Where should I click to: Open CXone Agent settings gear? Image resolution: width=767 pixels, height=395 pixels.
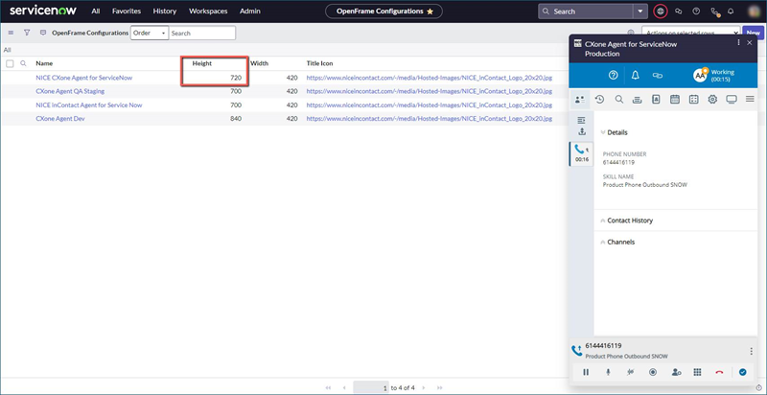(x=712, y=100)
